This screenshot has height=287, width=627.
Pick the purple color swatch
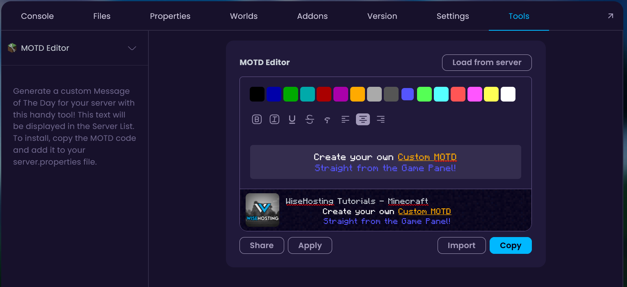pyautogui.click(x=341, y=94)
